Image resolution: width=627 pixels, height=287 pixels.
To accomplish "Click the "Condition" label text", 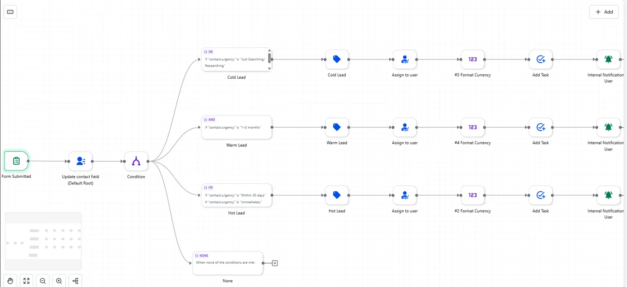I will (x=136, y=177).
